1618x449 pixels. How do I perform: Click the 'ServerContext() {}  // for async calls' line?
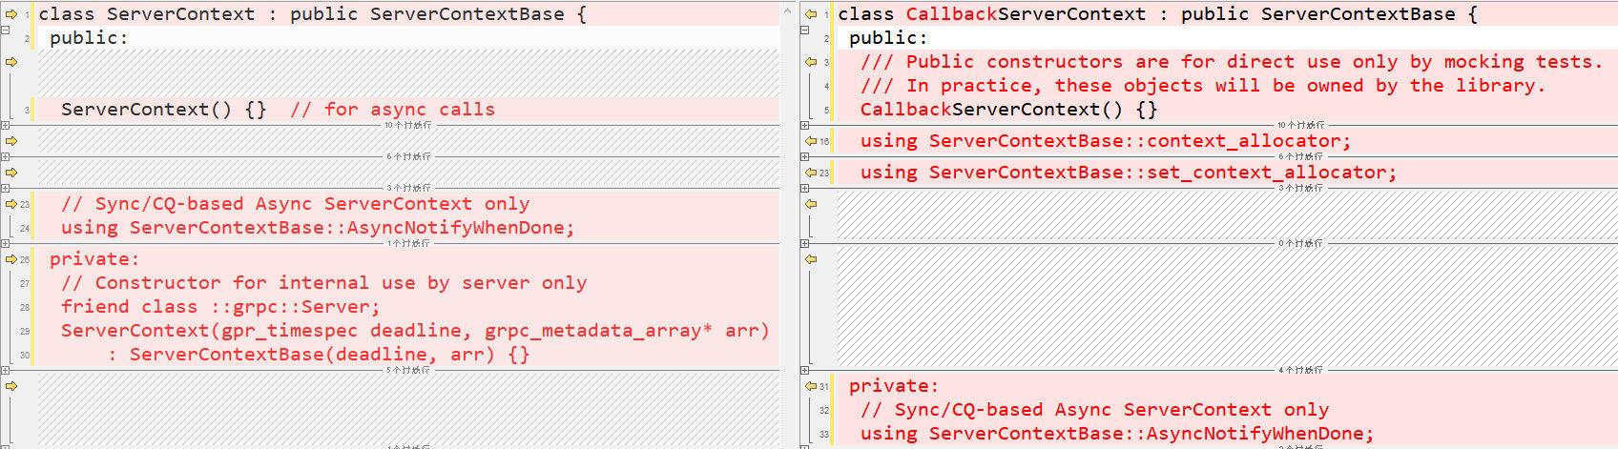point(277,110)
